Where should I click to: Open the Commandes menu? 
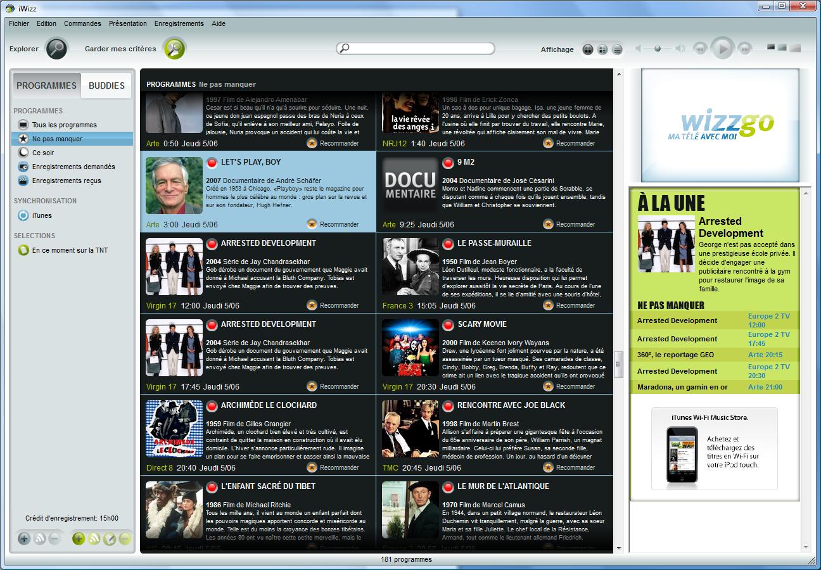[x=82, y=23]
